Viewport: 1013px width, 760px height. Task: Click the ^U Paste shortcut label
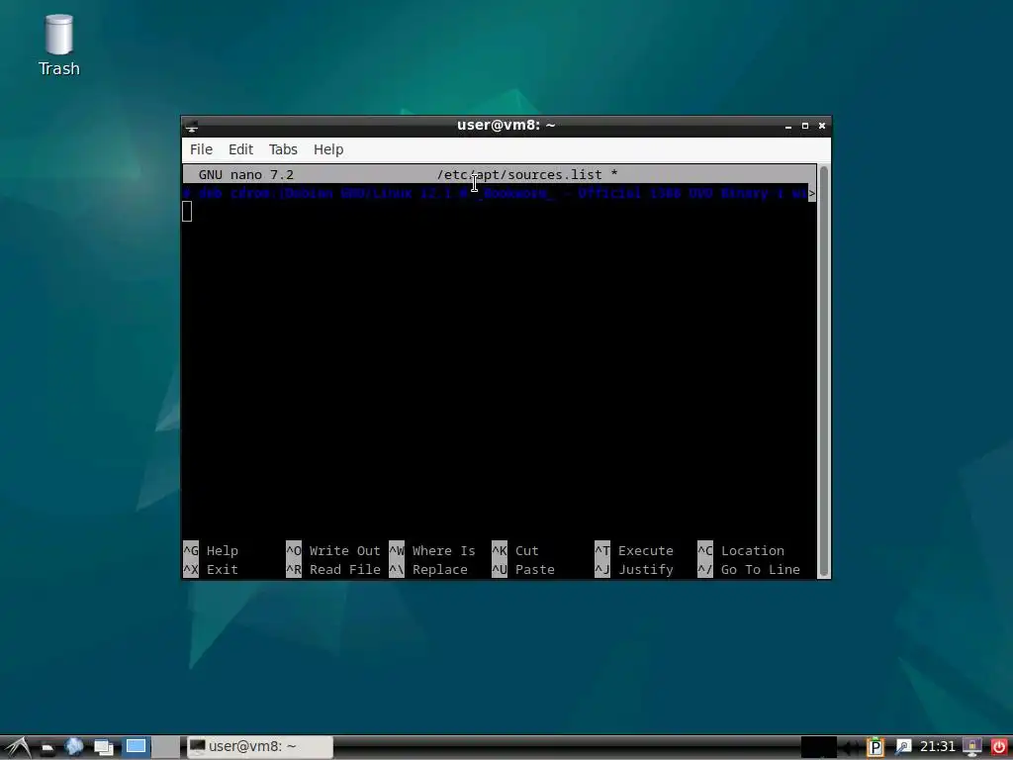pos(523,569)
